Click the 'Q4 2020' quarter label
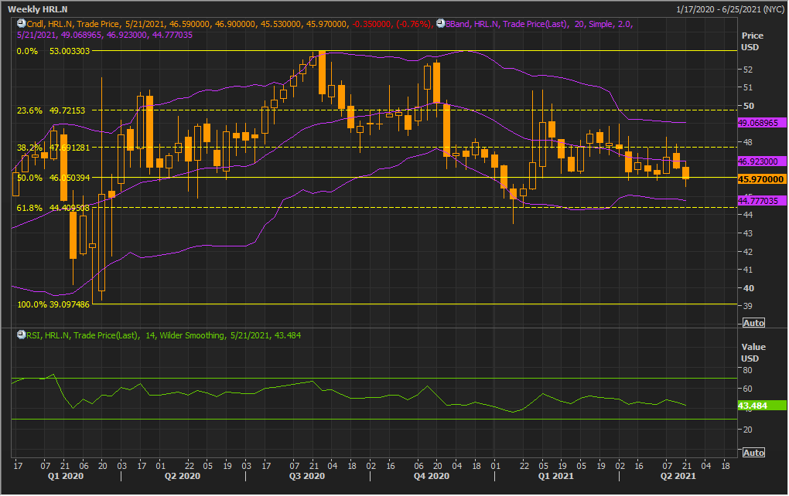 click(431, 477)
